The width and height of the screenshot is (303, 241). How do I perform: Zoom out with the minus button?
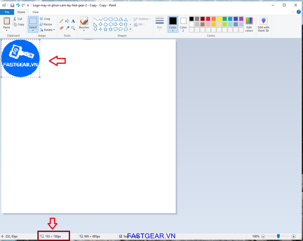(x=263, y=236)
